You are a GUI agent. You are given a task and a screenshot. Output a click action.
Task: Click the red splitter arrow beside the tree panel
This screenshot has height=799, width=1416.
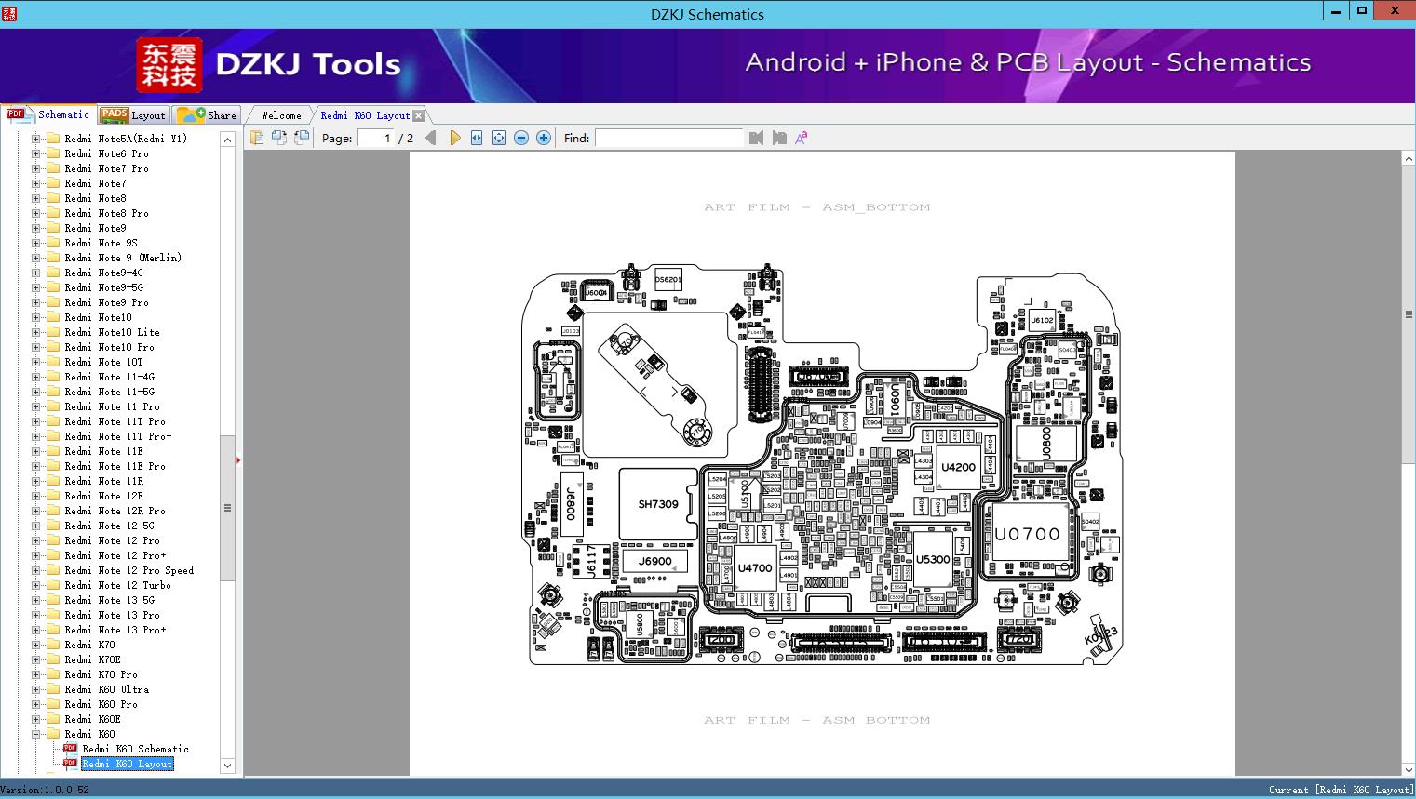pos(238,459)
